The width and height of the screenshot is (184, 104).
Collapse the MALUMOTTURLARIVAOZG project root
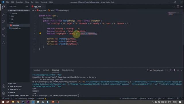tap(19, 10)
